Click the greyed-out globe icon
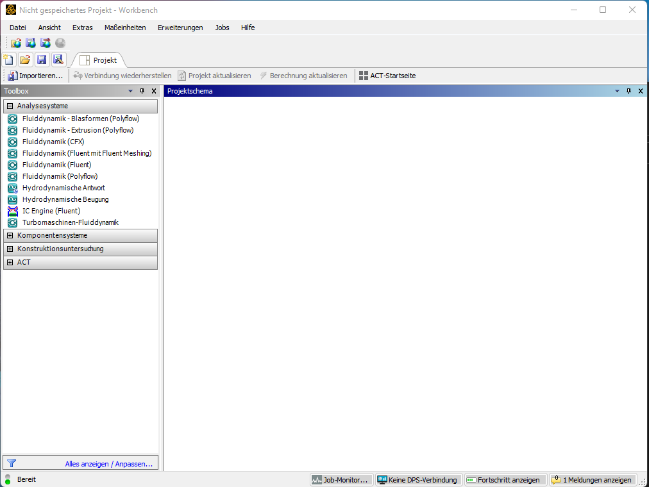This screenshot has height=487, width=649. [60, 43]
